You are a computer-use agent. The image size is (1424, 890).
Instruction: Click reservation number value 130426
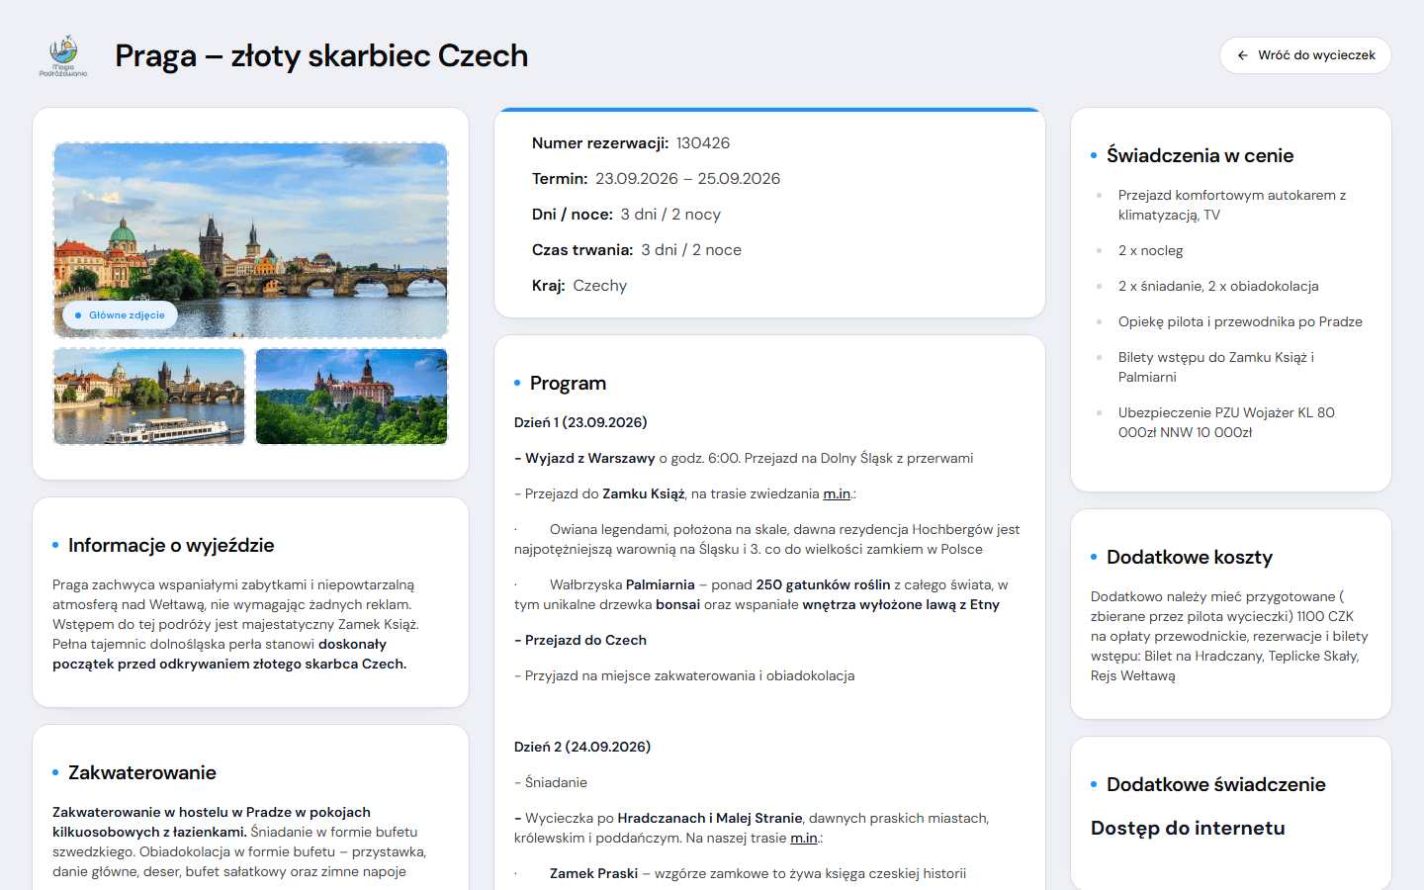pyautogui.click(x=703, y=143)
